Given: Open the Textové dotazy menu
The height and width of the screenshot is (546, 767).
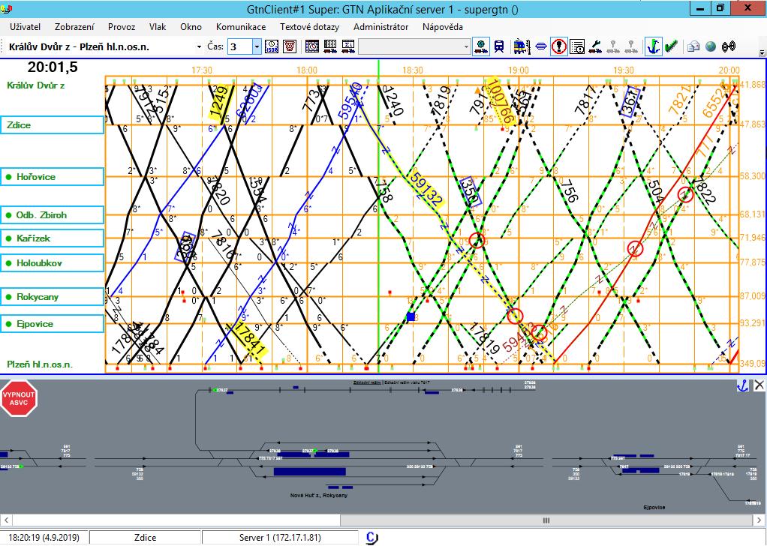Looking at the screenshot, I should 309,27.
